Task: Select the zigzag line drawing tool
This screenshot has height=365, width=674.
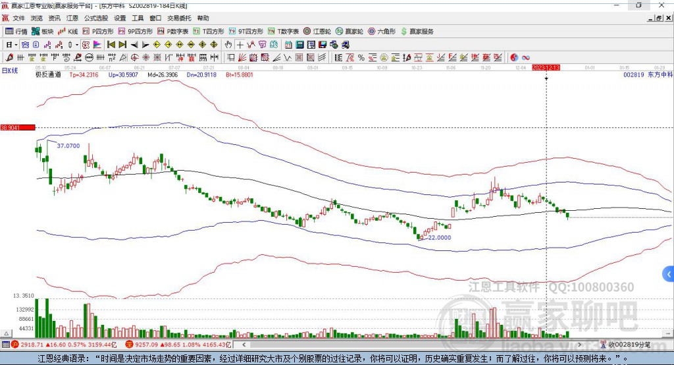Action: pos(288,57)
